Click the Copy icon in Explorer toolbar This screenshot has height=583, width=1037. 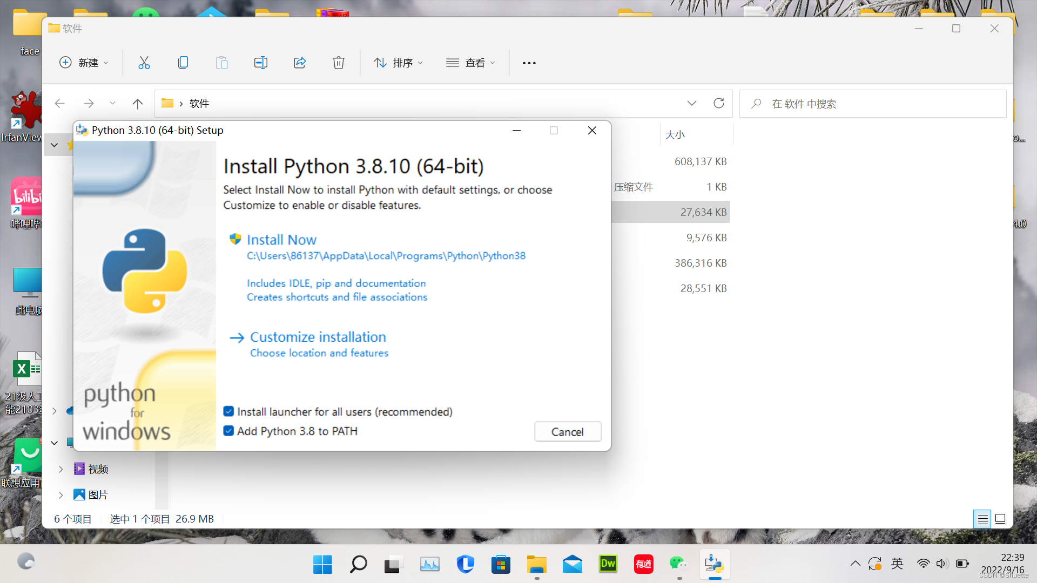(x=183, y=63)
